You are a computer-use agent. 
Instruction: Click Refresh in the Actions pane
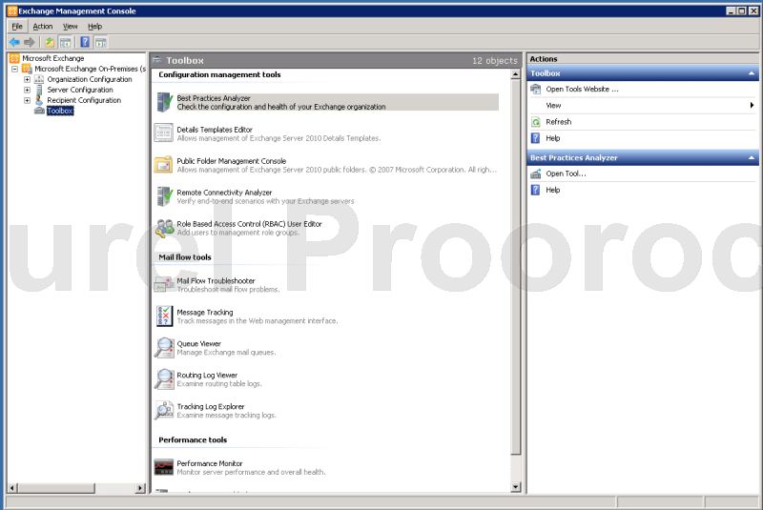click(x=559, y=122)
